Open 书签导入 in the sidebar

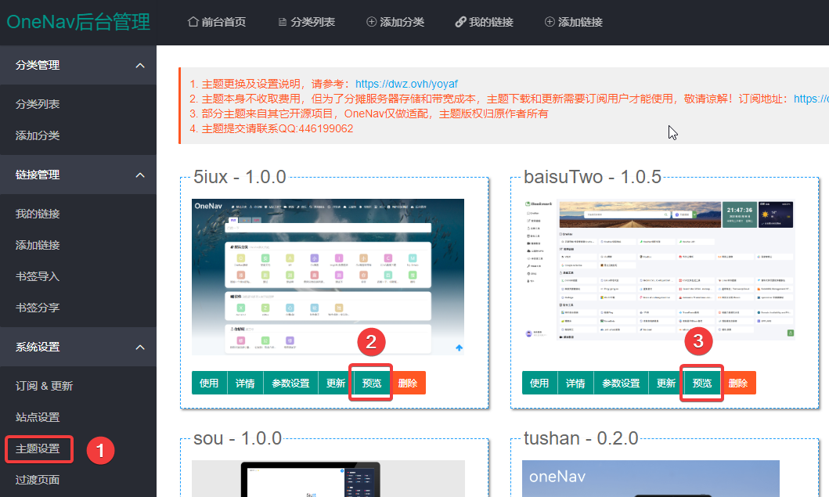pyautogui.click(x=38, y=276)
